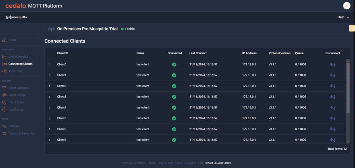
Task: Click the table scrollbar down arrow
Action: (x=348, y=141)
